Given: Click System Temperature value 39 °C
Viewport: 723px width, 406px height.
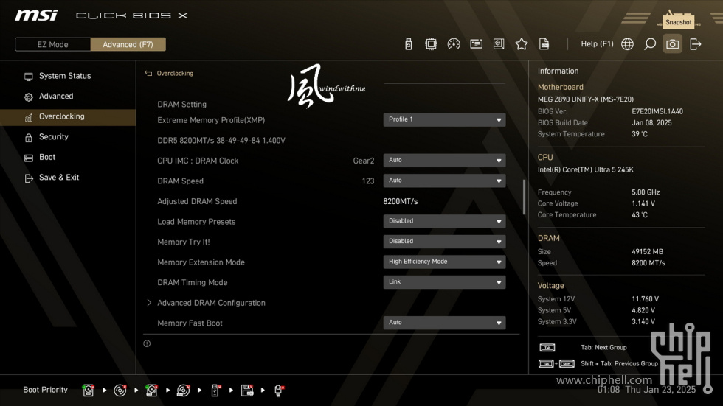Looking at the screenshot, I should pos(640,134).
